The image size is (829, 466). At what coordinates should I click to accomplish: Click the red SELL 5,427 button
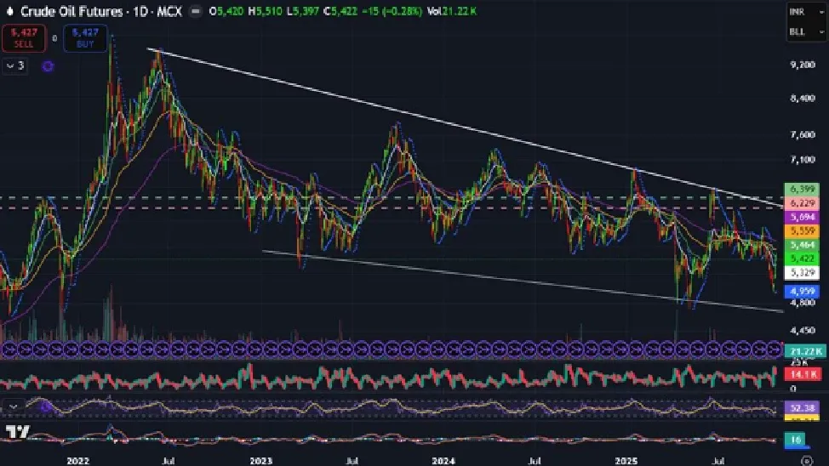pos(24,38)
